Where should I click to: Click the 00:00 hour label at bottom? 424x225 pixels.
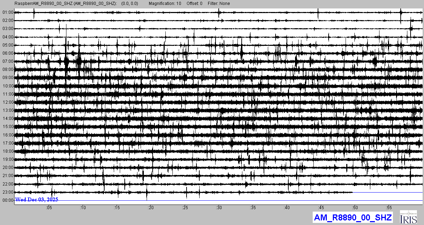pyautogui.click(x=8, y=200)
